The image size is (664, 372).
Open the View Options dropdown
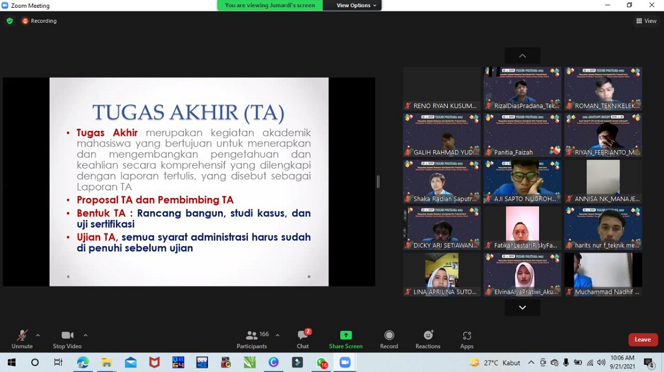[356, 6]
